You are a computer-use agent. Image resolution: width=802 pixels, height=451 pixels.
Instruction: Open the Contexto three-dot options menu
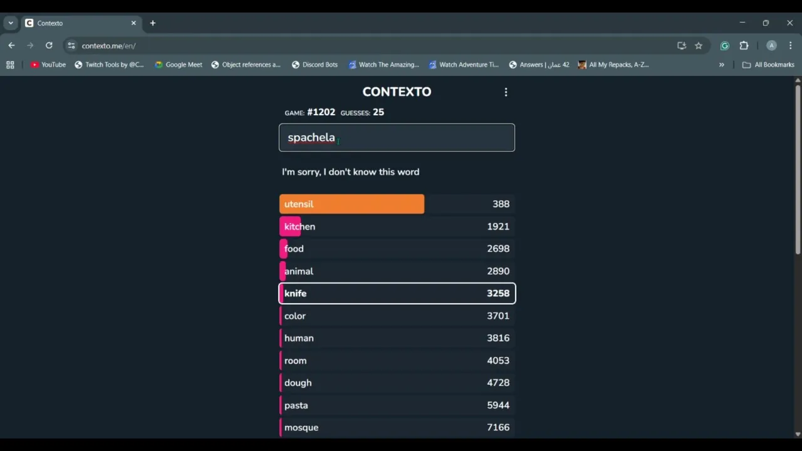[506, 93]
